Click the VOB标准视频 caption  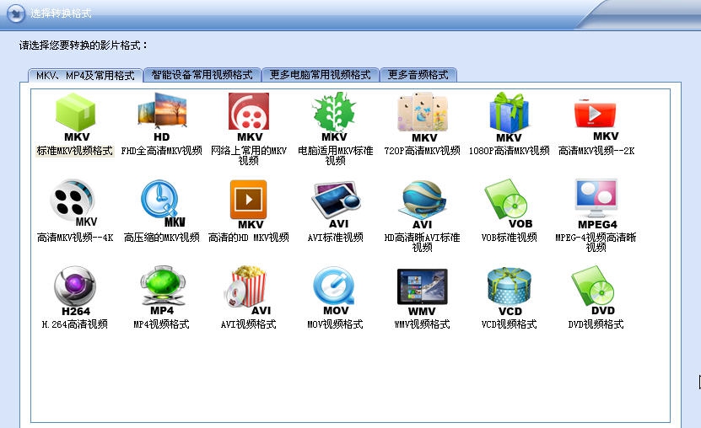(509, 238)
